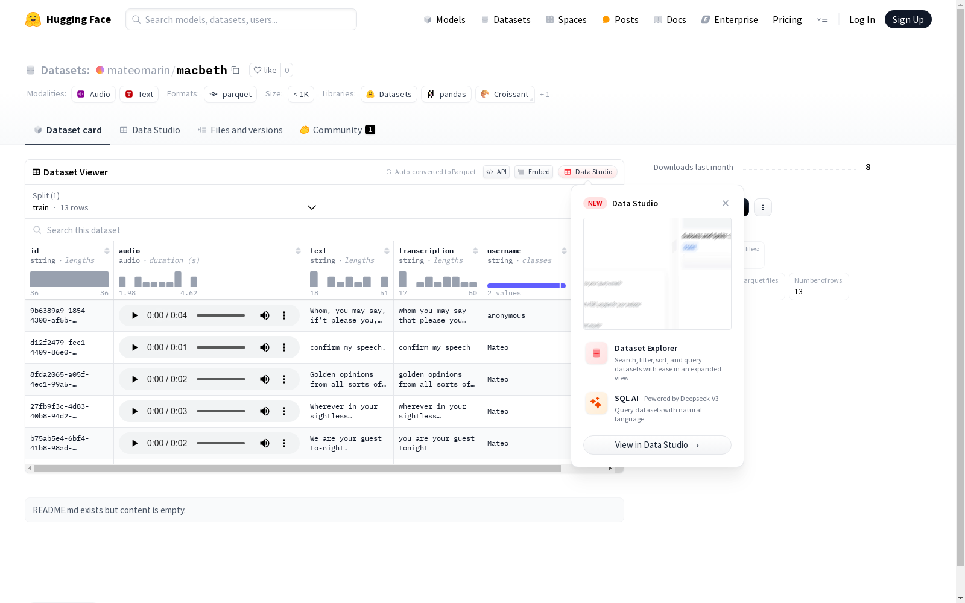Click the horizontal table scrollbar
Screen dimensions: 965x603
coord(297,468)
